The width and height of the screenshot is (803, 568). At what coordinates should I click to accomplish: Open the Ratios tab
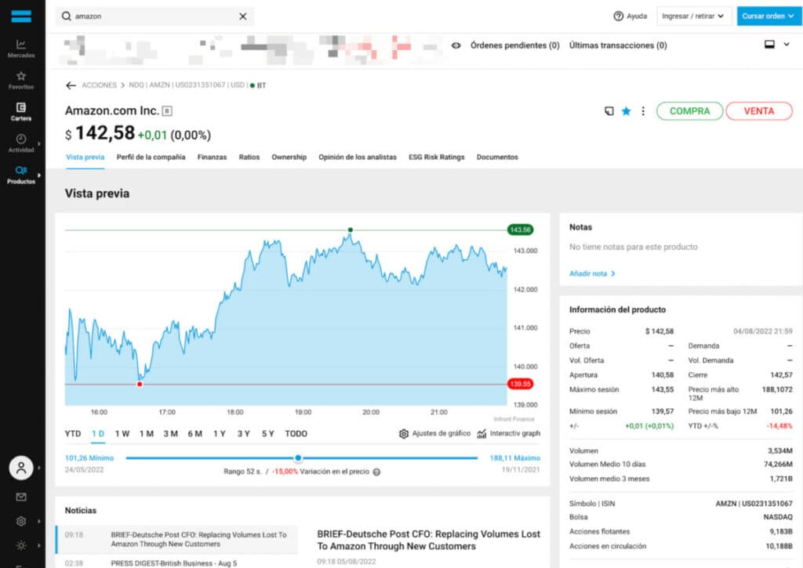249,157
